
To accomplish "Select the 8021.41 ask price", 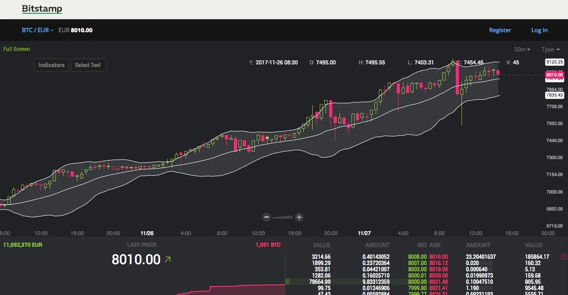I will tap(438, 288).
